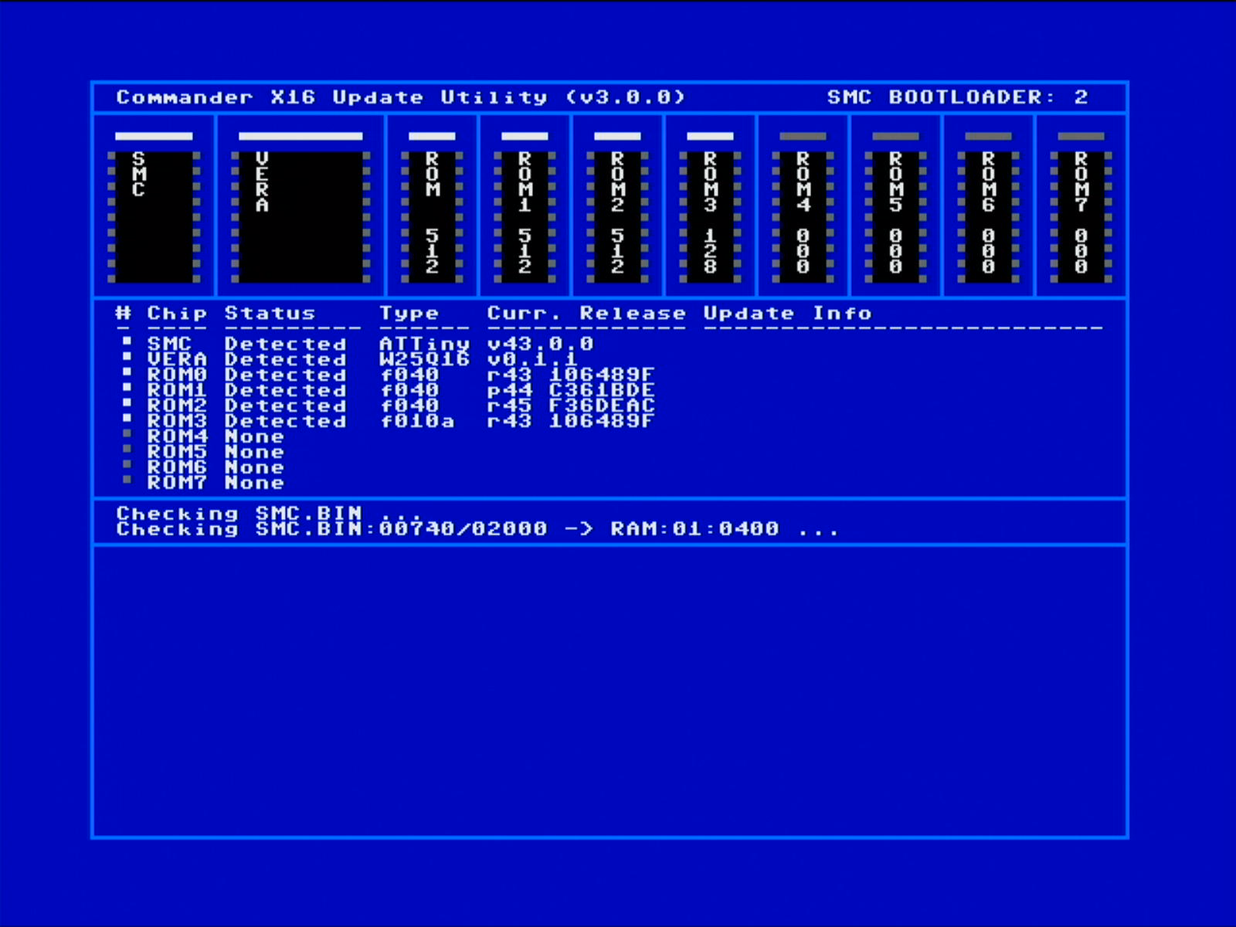Click the W25Q16 type value

point(424,359)
